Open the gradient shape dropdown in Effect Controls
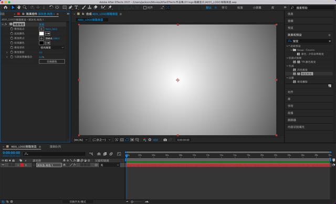The image size is (336, 204). [x=52, y=48]
